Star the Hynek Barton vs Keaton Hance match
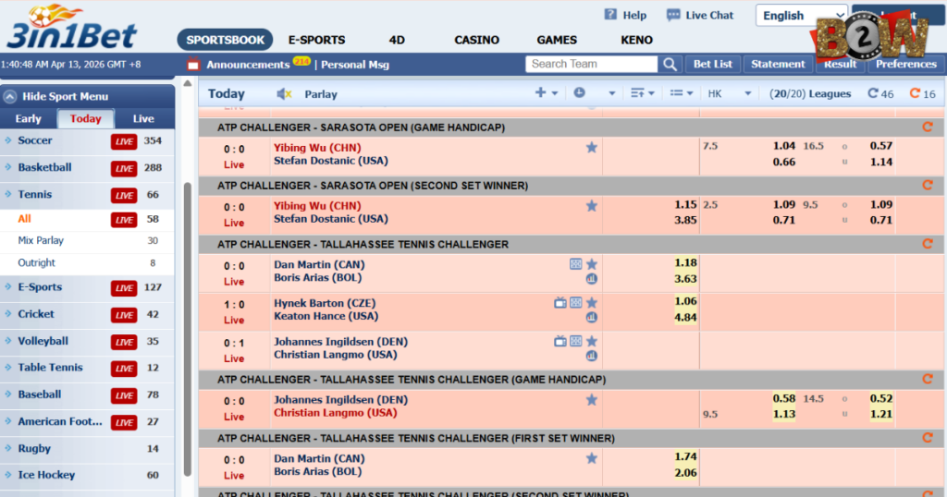947x497 pixels. 592,303
